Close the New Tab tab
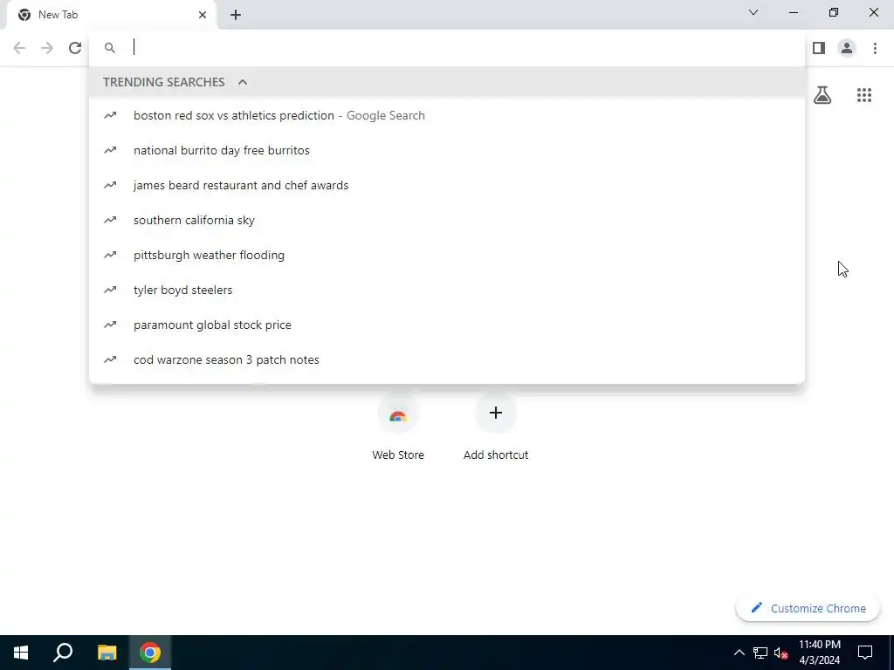This screenshot has width=894, height=670. coord(203,15)
